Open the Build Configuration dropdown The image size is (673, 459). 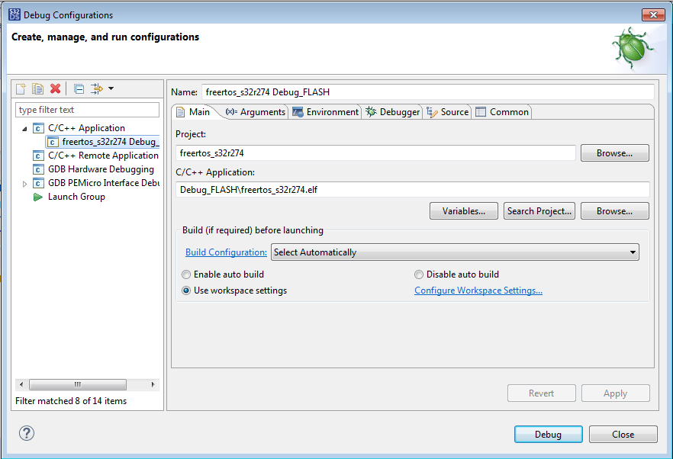coord(455,252)
